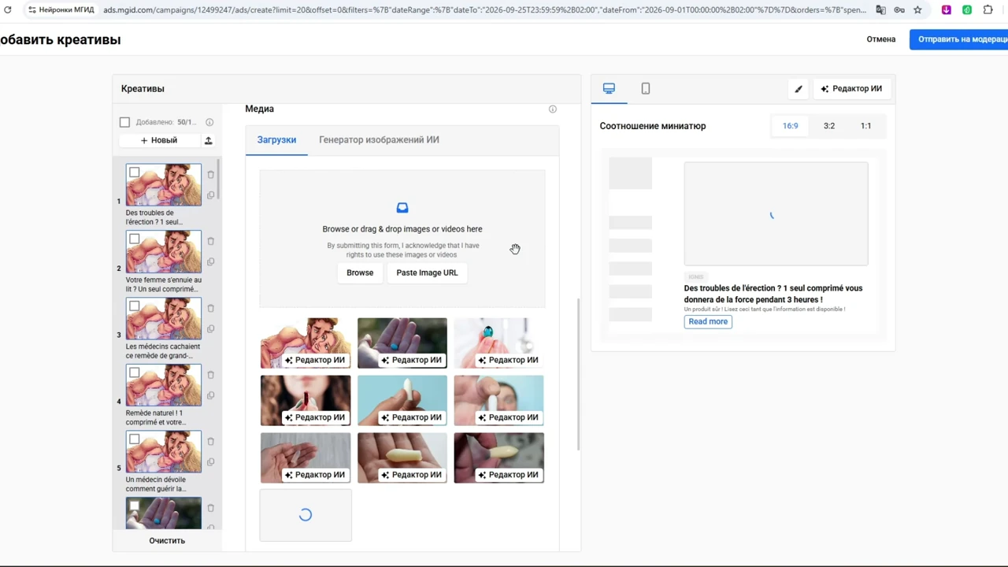This screenshot has height=567, width=1008.
Task: Check the checkbox on creative 5 thumbnail
Action: [135, 439]
